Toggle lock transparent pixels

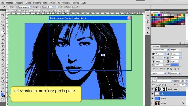tap(157, 85)
